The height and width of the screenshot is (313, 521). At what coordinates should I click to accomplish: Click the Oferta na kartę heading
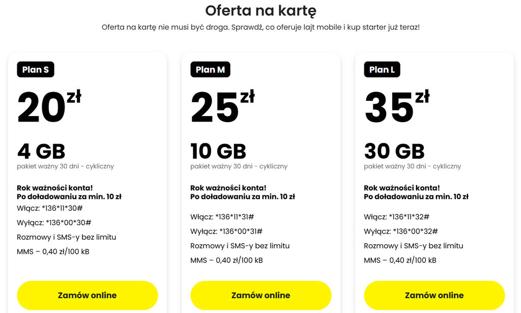260,10
